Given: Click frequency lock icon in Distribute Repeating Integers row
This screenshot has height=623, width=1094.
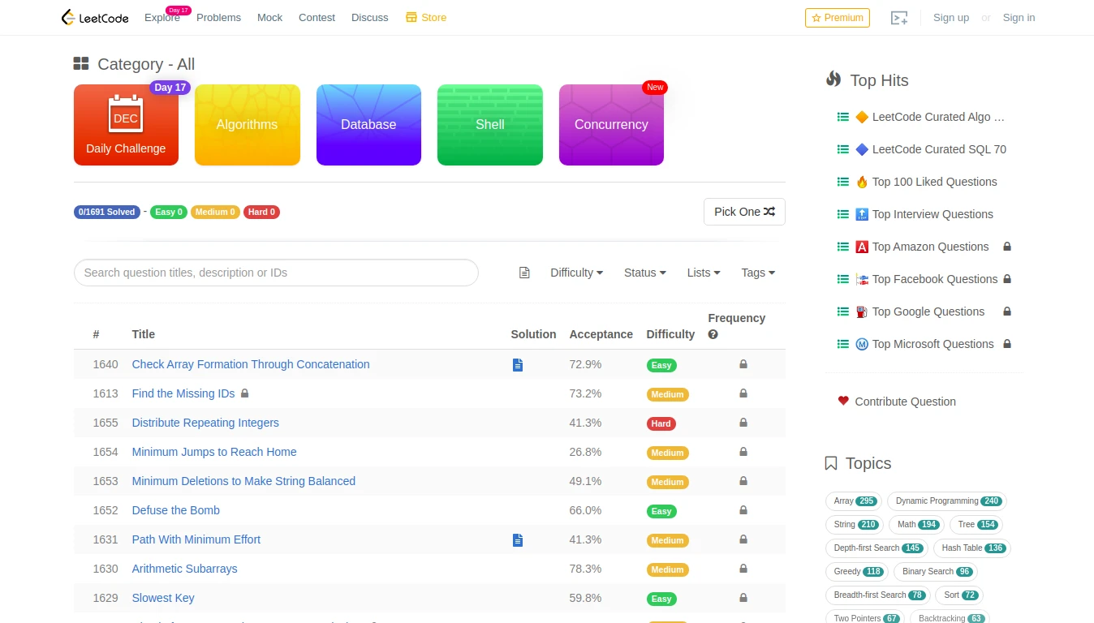Looking at the screenshot, I should point(743,423).
